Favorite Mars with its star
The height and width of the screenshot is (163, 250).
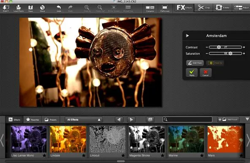pyautogui.click(x=241, y=155)
